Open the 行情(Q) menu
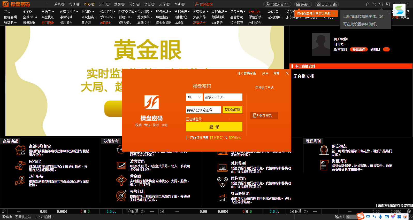Image resolution: width=413 pixels, height=220 pixels. (x=74, y=4)
